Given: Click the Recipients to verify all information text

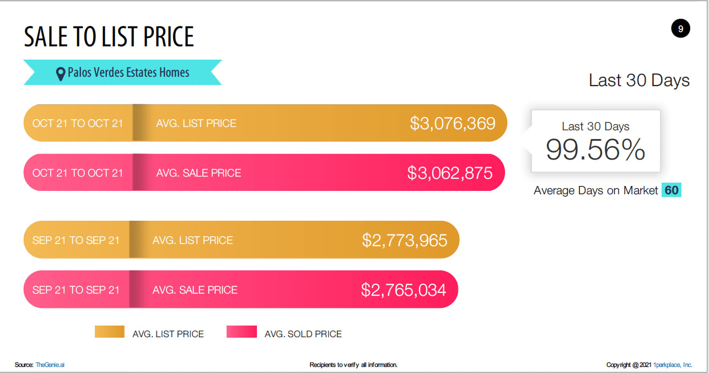Looking at the screenshot, I should pos(353,365).
